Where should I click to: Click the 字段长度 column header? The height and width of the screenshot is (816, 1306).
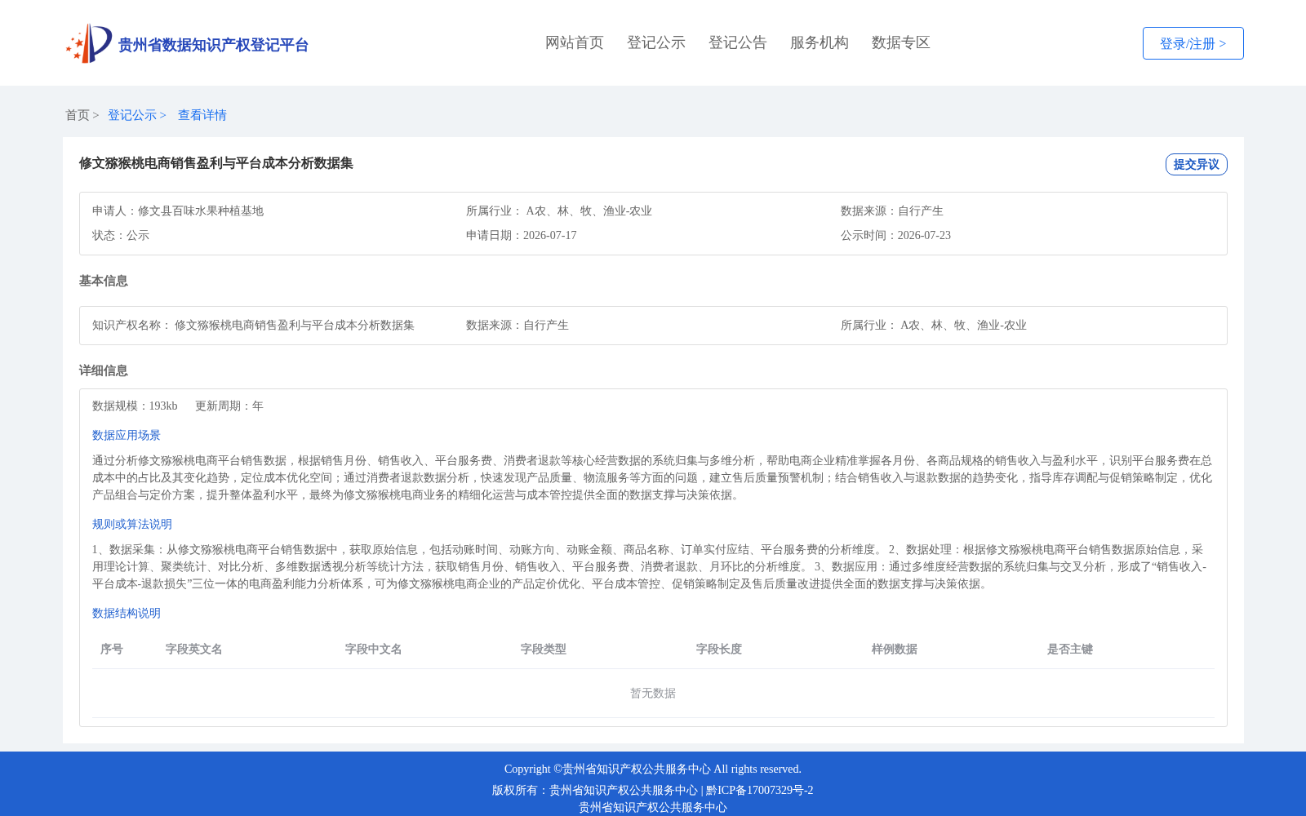coord(719,649)
